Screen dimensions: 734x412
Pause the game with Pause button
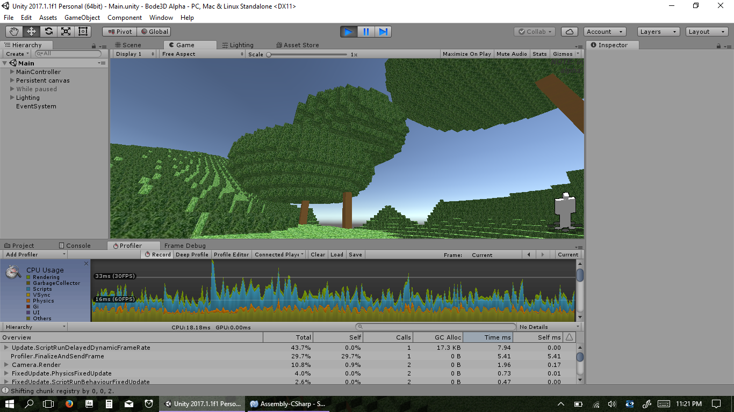(x=366, y=32)
